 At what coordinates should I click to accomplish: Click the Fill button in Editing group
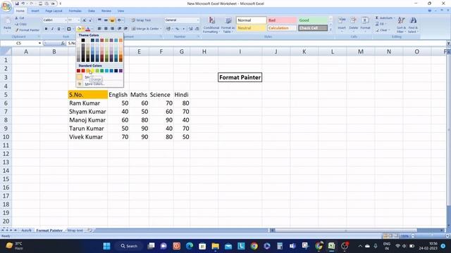pos(381,24)
